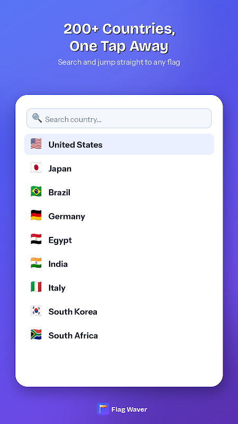Choose Brazil in the country list
The image size is (238, 424).
(x=119, y=192)
